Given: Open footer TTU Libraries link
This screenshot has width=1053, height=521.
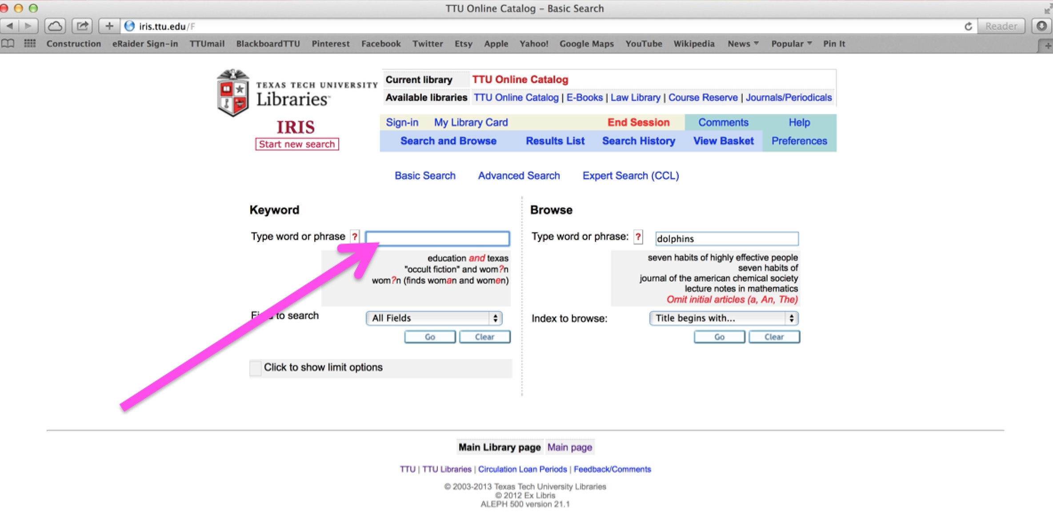Looking at the screenshot, I should (447, 469).
